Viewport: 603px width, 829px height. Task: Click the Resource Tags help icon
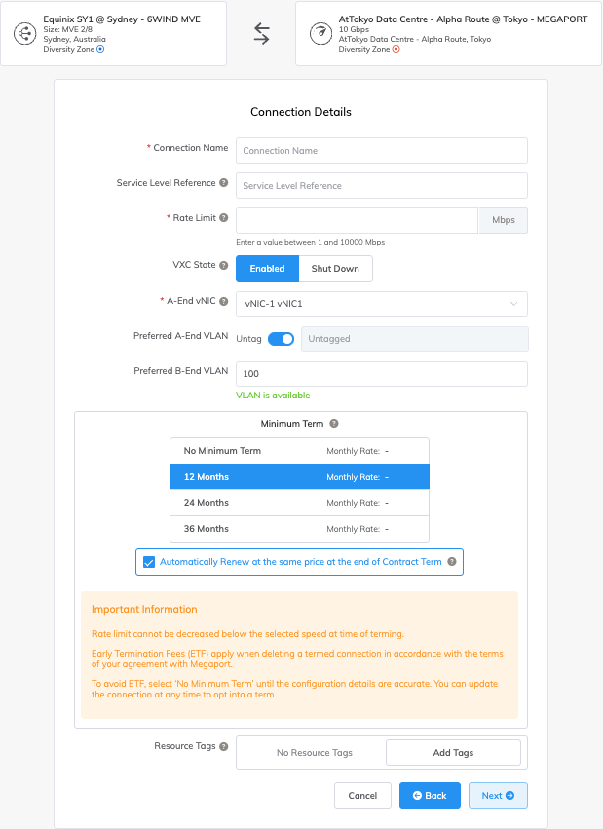click(x=224, y=747)
